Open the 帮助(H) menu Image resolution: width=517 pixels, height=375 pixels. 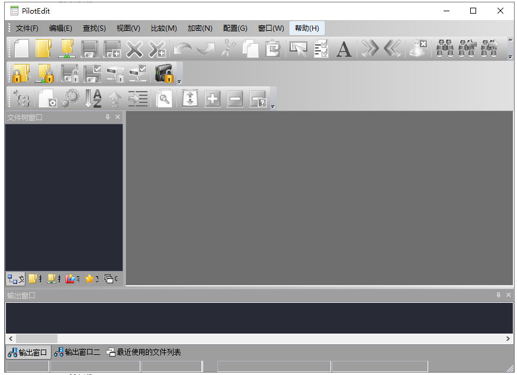coord(307,28)
